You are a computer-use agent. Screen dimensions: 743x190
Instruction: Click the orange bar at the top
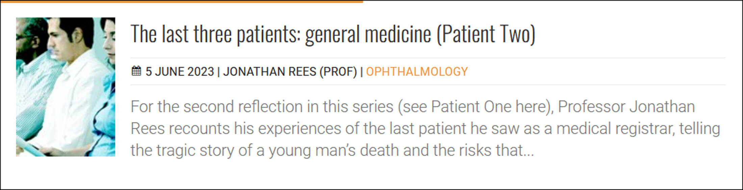(182, 1)
